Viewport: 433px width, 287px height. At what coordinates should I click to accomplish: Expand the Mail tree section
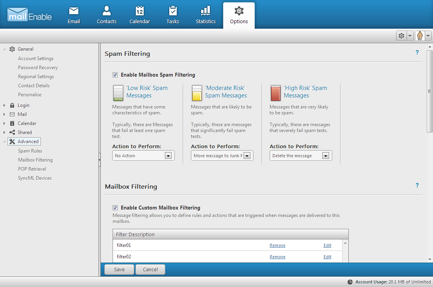click(4, 114)
